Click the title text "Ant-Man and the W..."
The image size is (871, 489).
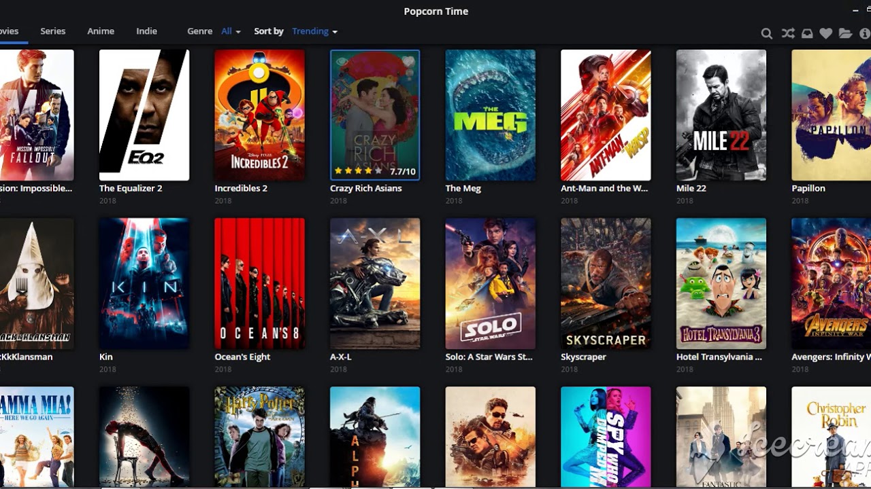coord(604,188)
